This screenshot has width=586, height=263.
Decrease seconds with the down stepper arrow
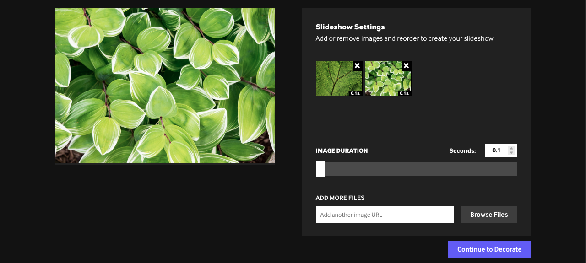pos(512,153)
